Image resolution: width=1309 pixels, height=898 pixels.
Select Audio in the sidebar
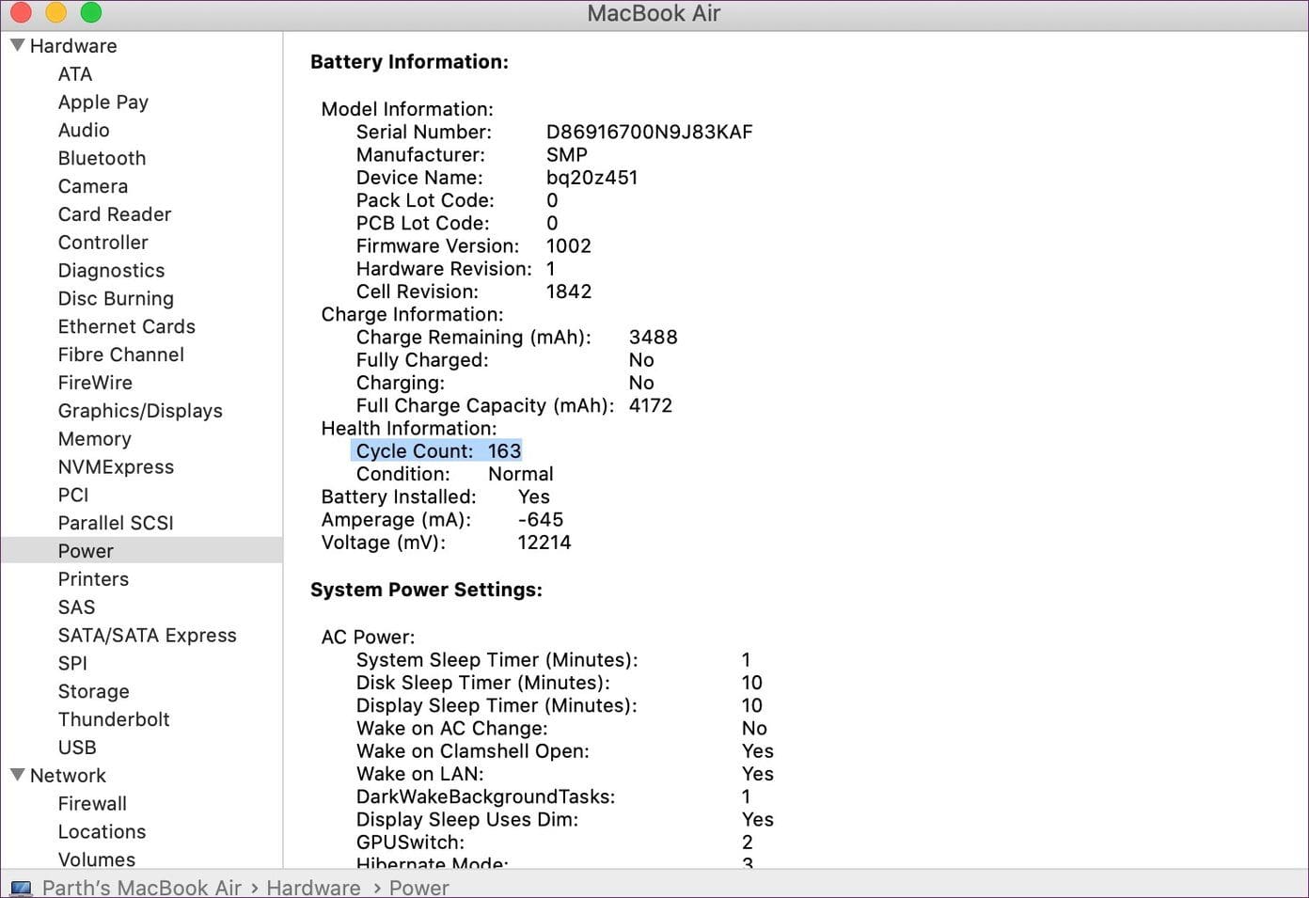click(84, 131)
